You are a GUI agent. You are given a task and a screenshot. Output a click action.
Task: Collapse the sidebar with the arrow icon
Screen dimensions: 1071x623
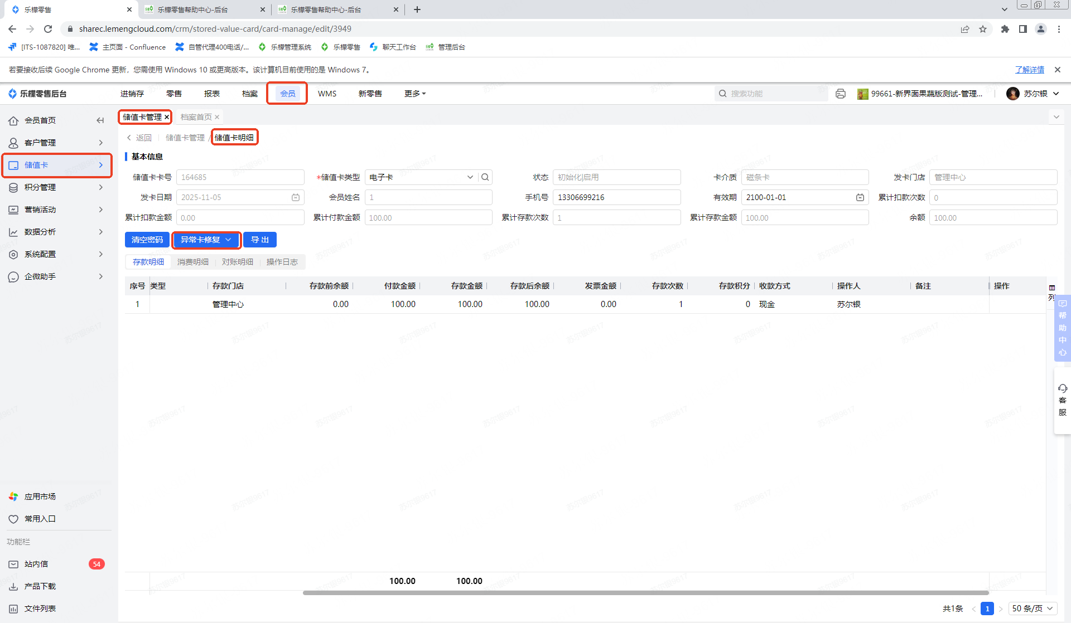(x=100, y=120)
